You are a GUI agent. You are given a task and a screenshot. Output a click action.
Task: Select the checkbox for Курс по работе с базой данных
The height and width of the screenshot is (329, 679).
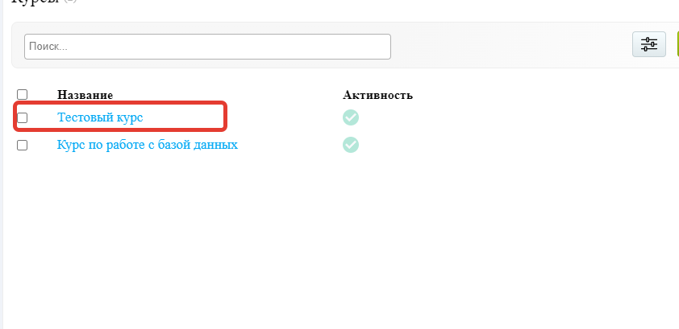(x=23, y=146)
